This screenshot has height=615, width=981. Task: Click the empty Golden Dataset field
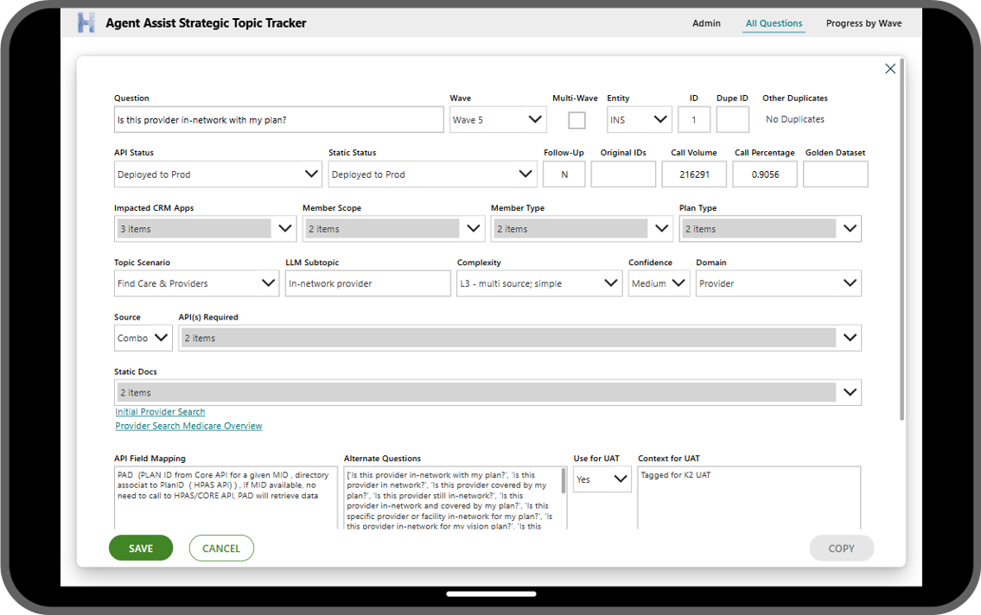[835, 174]
